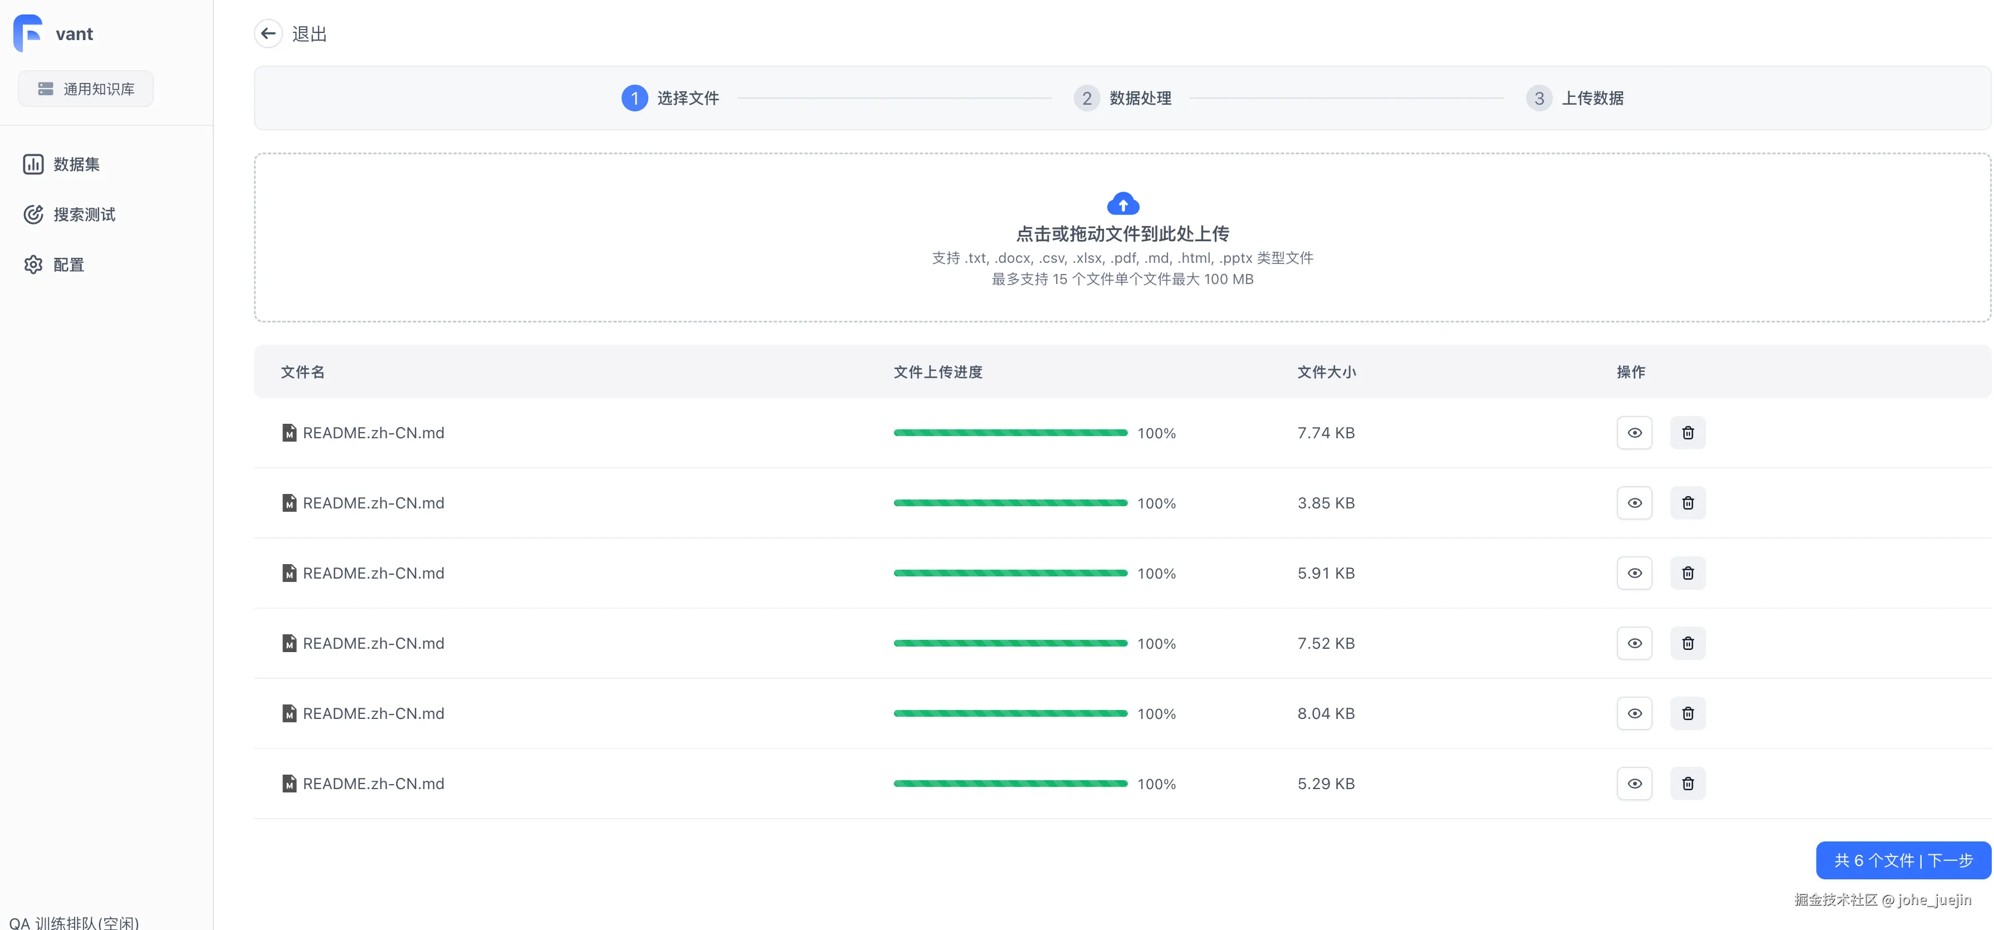Screen dimensions: 1994x930
Task: Click the vant logo icon
Action: coord(27,33)
